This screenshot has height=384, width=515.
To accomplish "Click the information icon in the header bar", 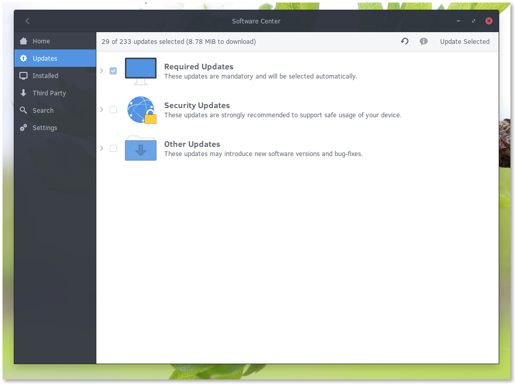I will pos(424,41).
